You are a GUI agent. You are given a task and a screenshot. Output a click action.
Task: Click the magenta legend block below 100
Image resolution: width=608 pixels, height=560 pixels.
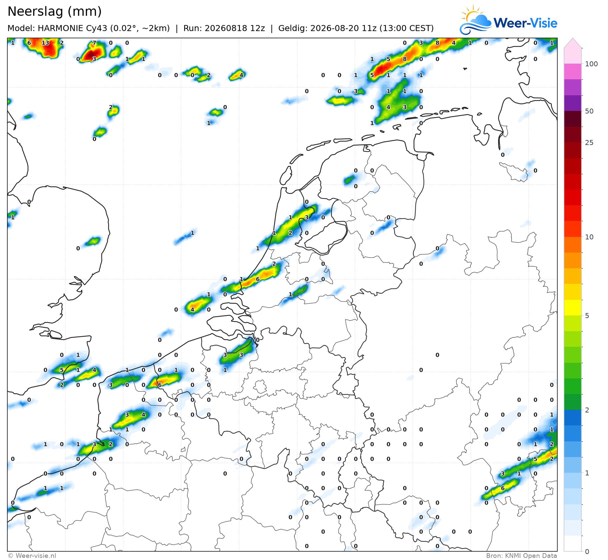coord(573,71)
